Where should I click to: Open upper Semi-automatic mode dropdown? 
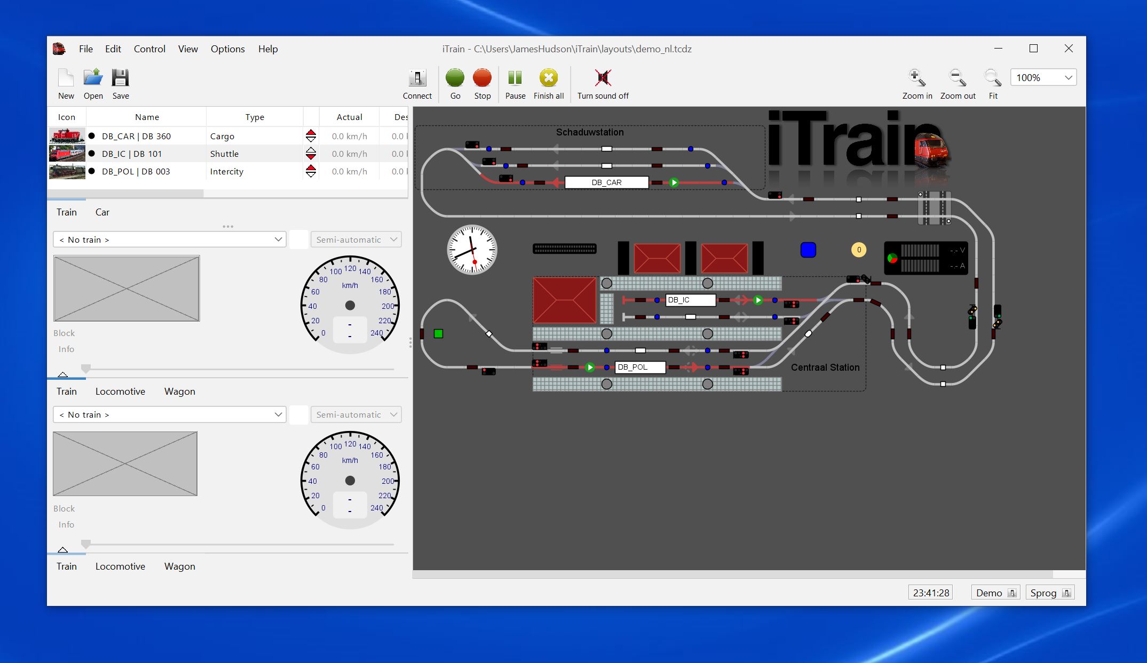(356, 239)
